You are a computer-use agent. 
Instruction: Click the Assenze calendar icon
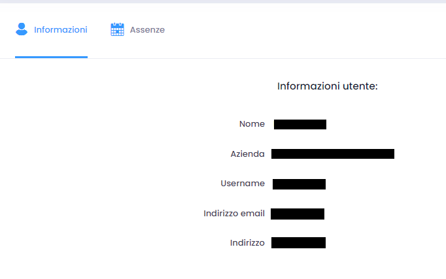click(117, 29)
